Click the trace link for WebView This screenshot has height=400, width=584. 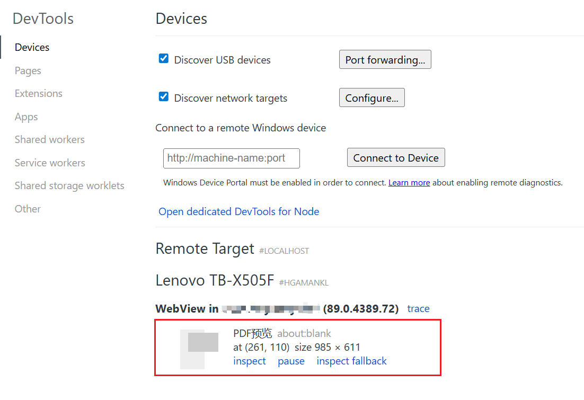418,308
